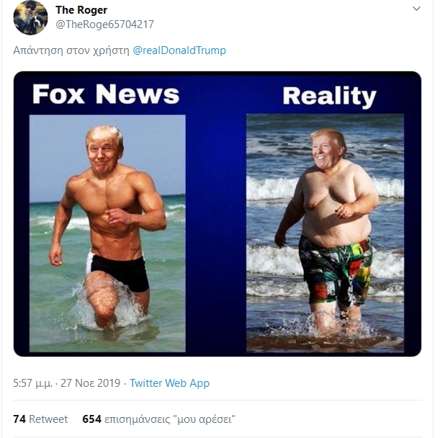Click the word "Retweet" label
This screenshot has width=440, height=438.
click(48, 419)
